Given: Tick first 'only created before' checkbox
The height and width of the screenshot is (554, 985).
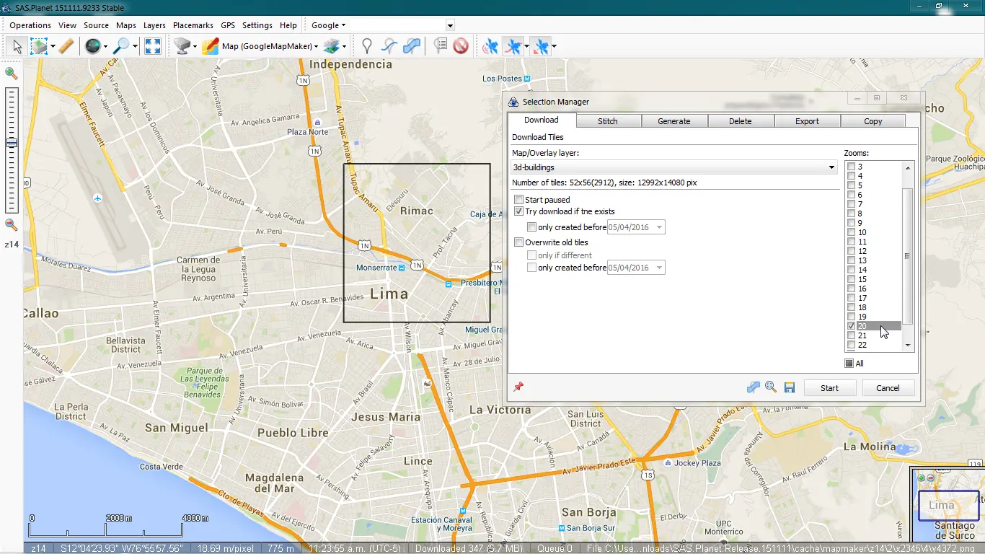Looking at the screenshot, I should pos(531,227).
